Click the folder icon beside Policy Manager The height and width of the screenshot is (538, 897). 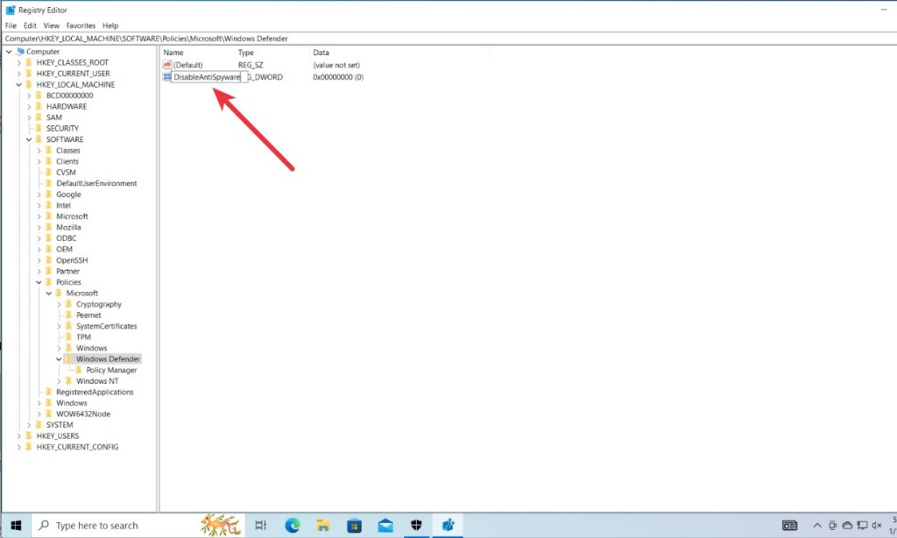[79, 371]
